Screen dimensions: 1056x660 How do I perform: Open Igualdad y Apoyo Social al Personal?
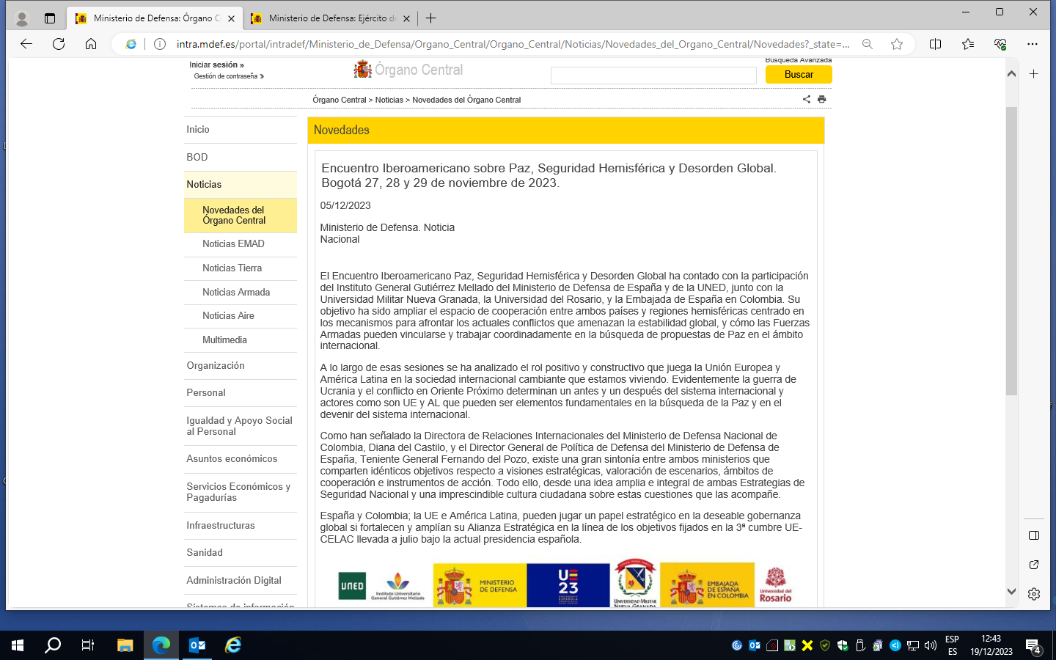241,426
